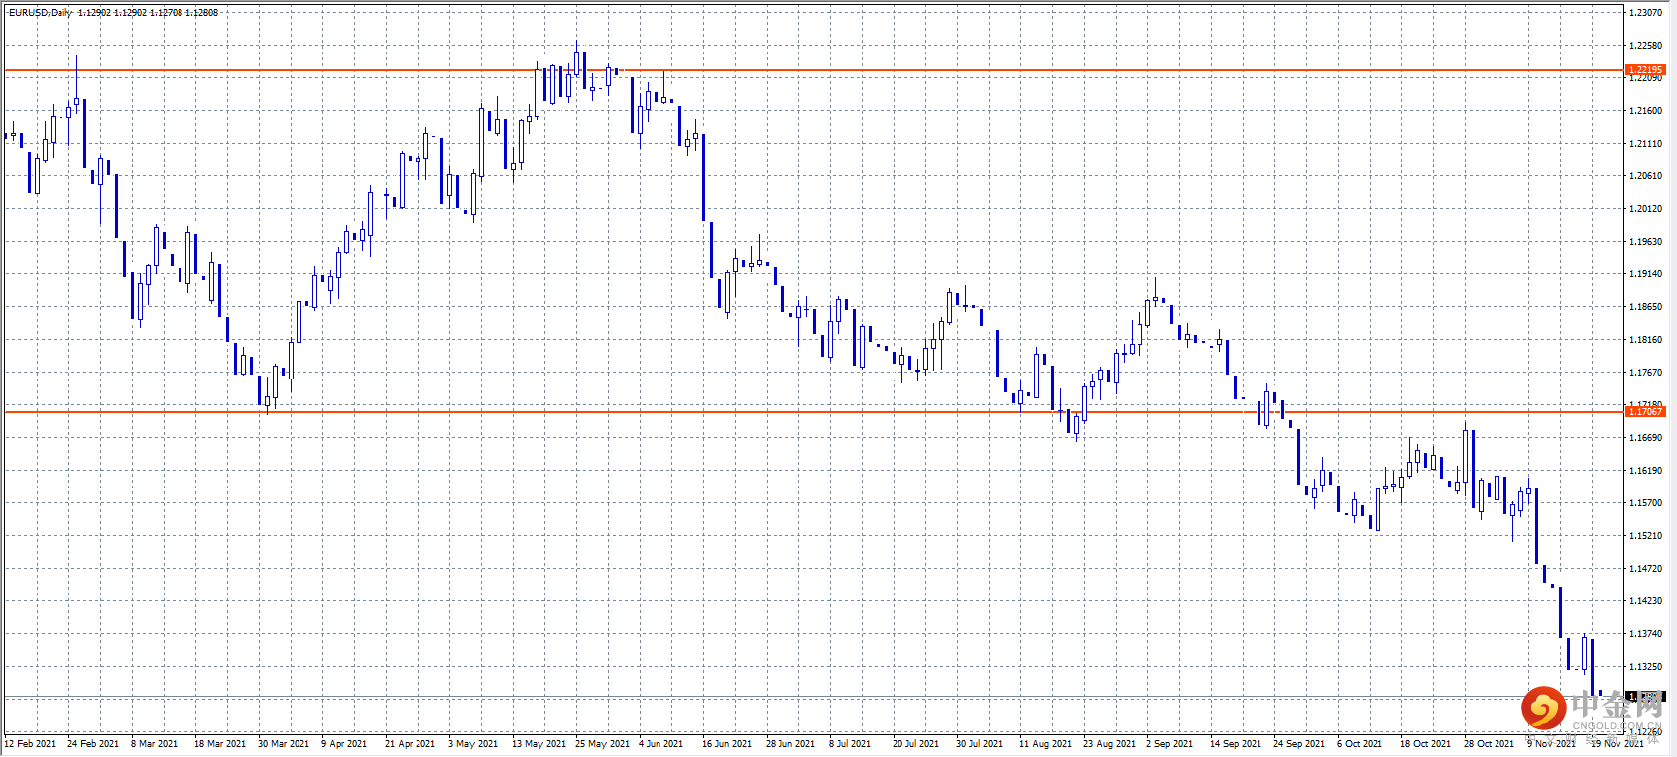Click the 28 Jun 2021 date label

coord(790,744)
